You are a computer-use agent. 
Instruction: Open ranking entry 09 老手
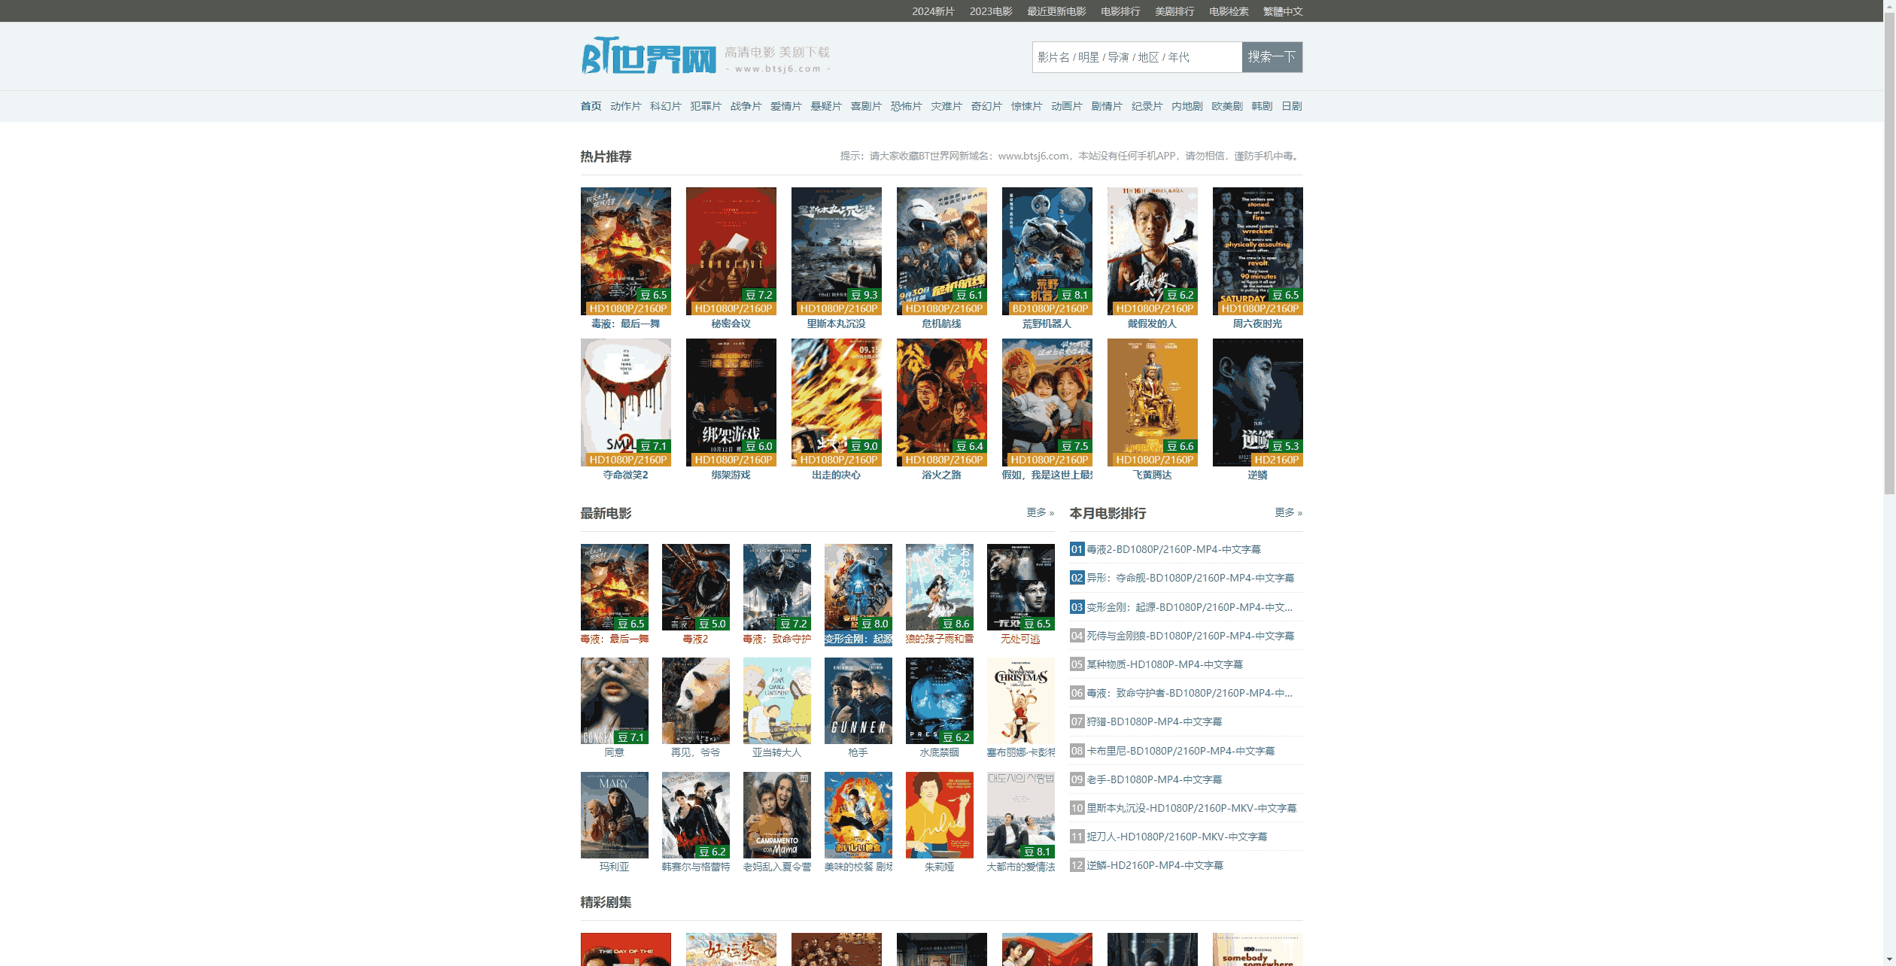pos(1154,779)
